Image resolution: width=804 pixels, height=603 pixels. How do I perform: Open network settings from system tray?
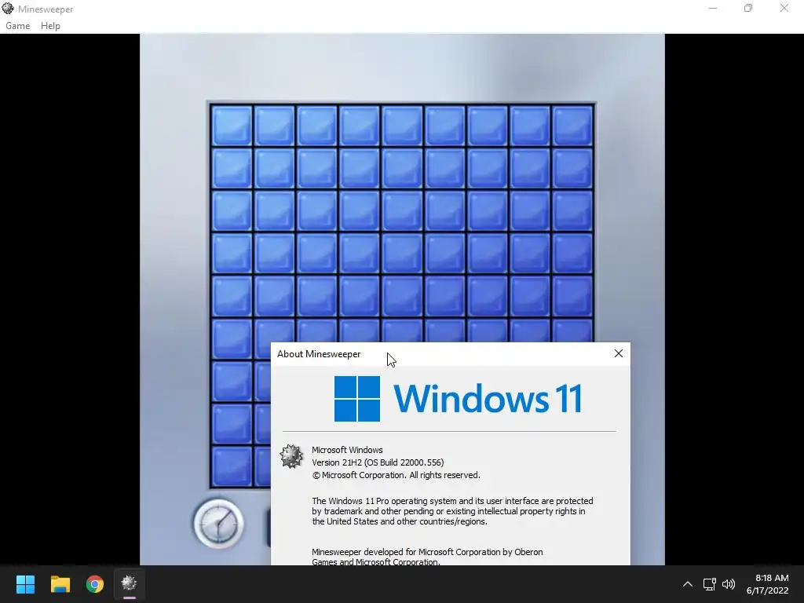709,584
